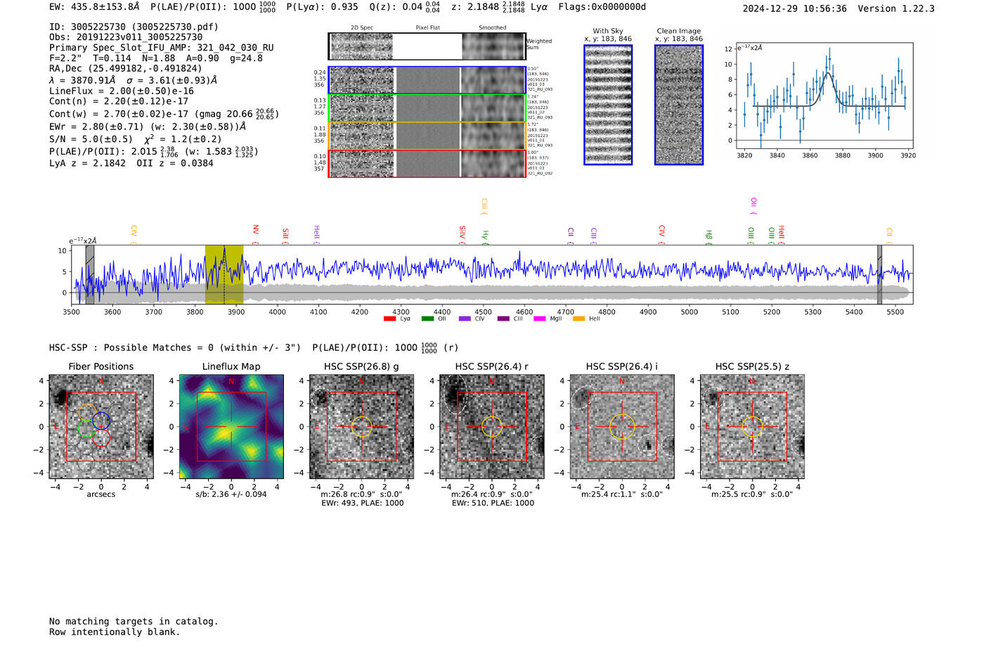
Task: Select the green-bordered fiber spectrum row
Action: pos(427,108)
